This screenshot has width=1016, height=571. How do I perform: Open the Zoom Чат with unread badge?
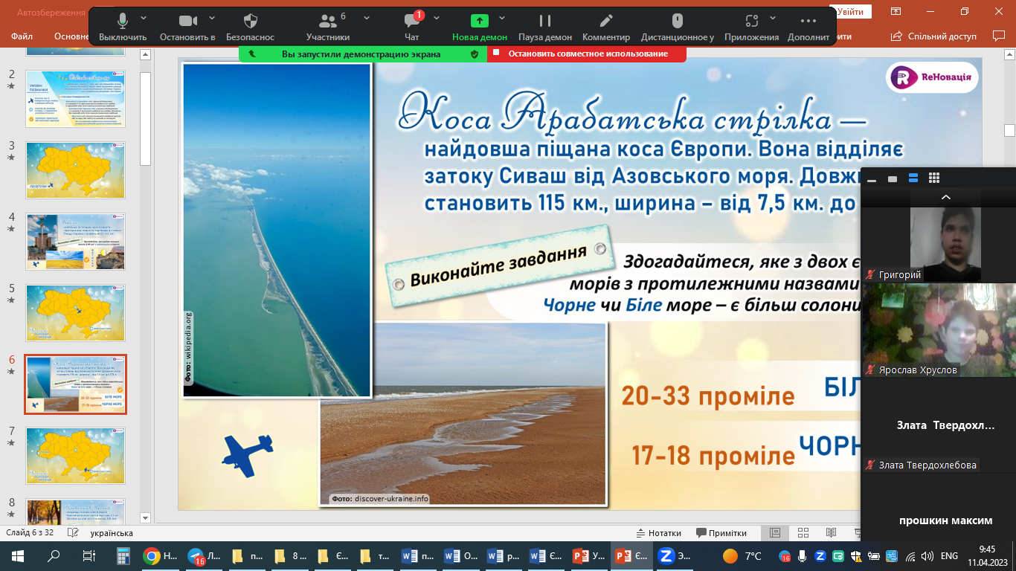pos(412,27)
